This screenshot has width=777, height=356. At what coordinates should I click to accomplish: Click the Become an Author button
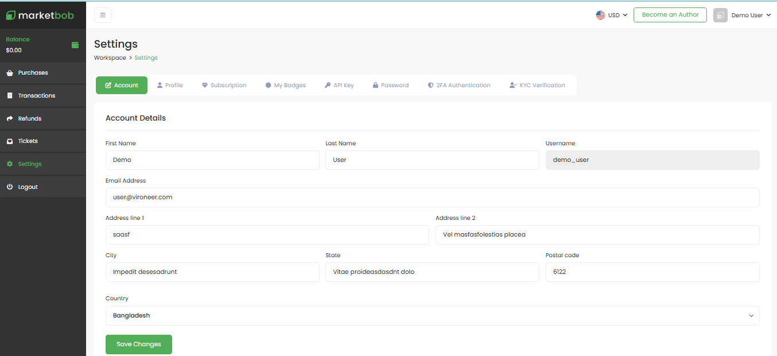[670, 15]
